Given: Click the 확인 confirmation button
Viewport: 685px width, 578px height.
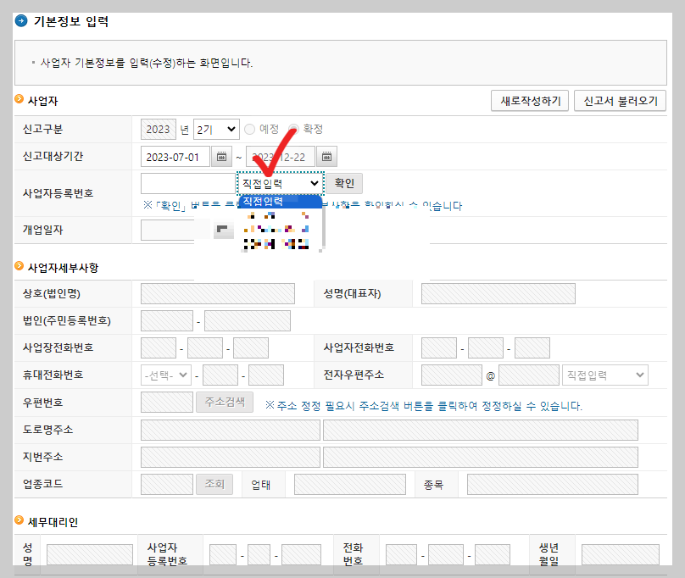Looking at the screenshot, I should click(345, 183).
